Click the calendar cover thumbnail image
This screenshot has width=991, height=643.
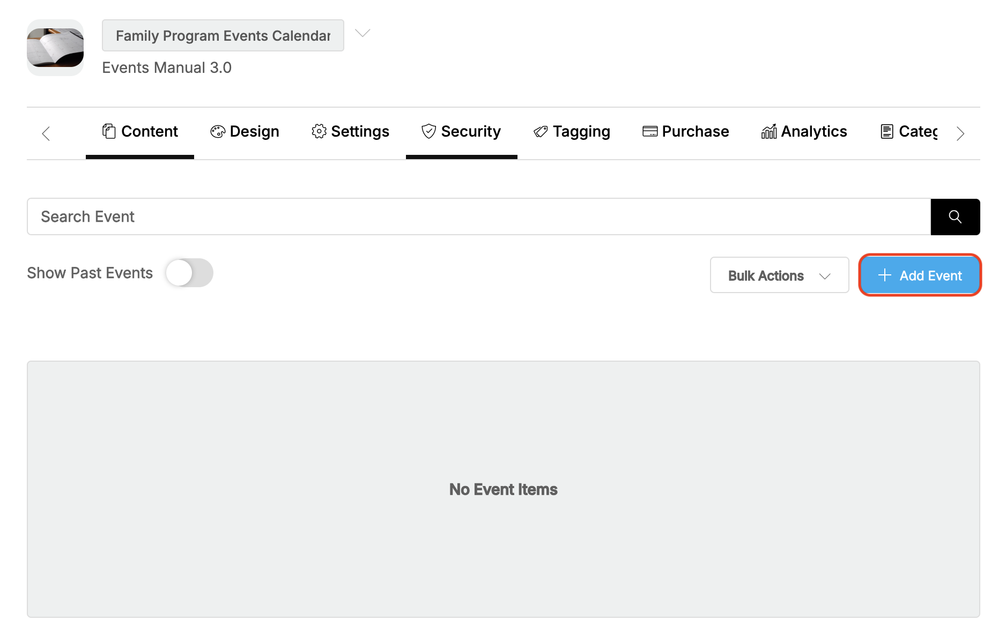[55, 48]
